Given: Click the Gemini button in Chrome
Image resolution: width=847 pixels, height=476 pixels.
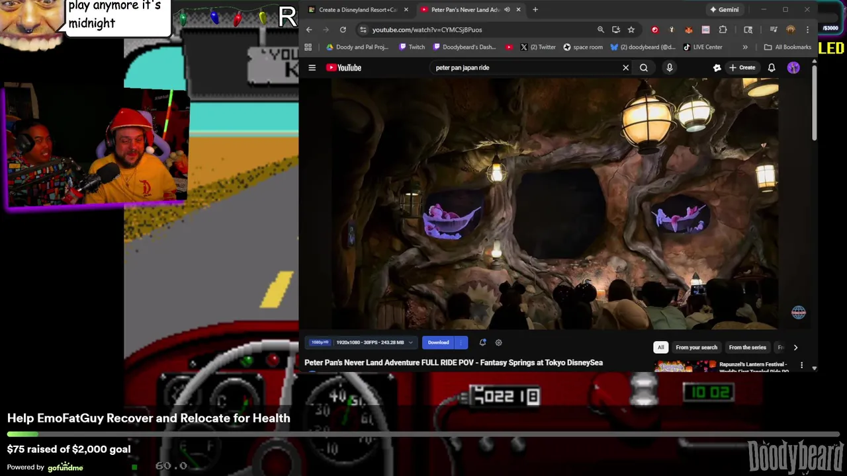Looking at the screenshot, I should [x=724, y=9].
